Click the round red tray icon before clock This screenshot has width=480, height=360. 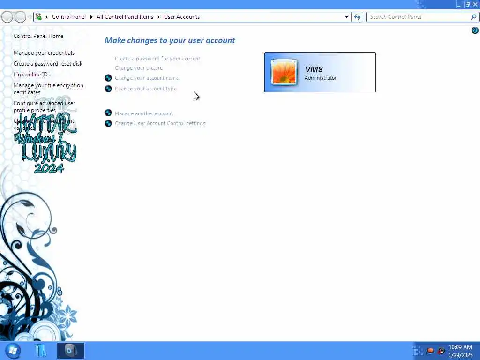click(441, 351)
